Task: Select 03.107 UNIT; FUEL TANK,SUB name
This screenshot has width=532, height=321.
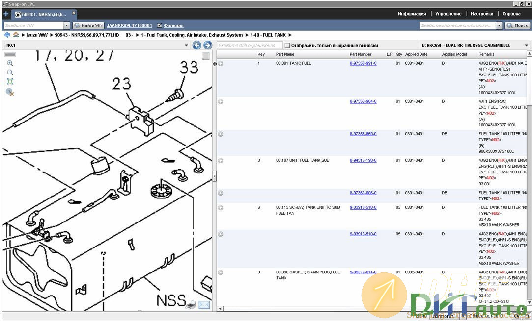Action: [x=303, y=160]
